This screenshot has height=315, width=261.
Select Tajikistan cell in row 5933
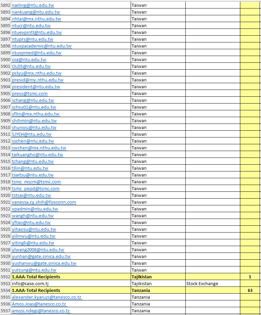(158, 284)
